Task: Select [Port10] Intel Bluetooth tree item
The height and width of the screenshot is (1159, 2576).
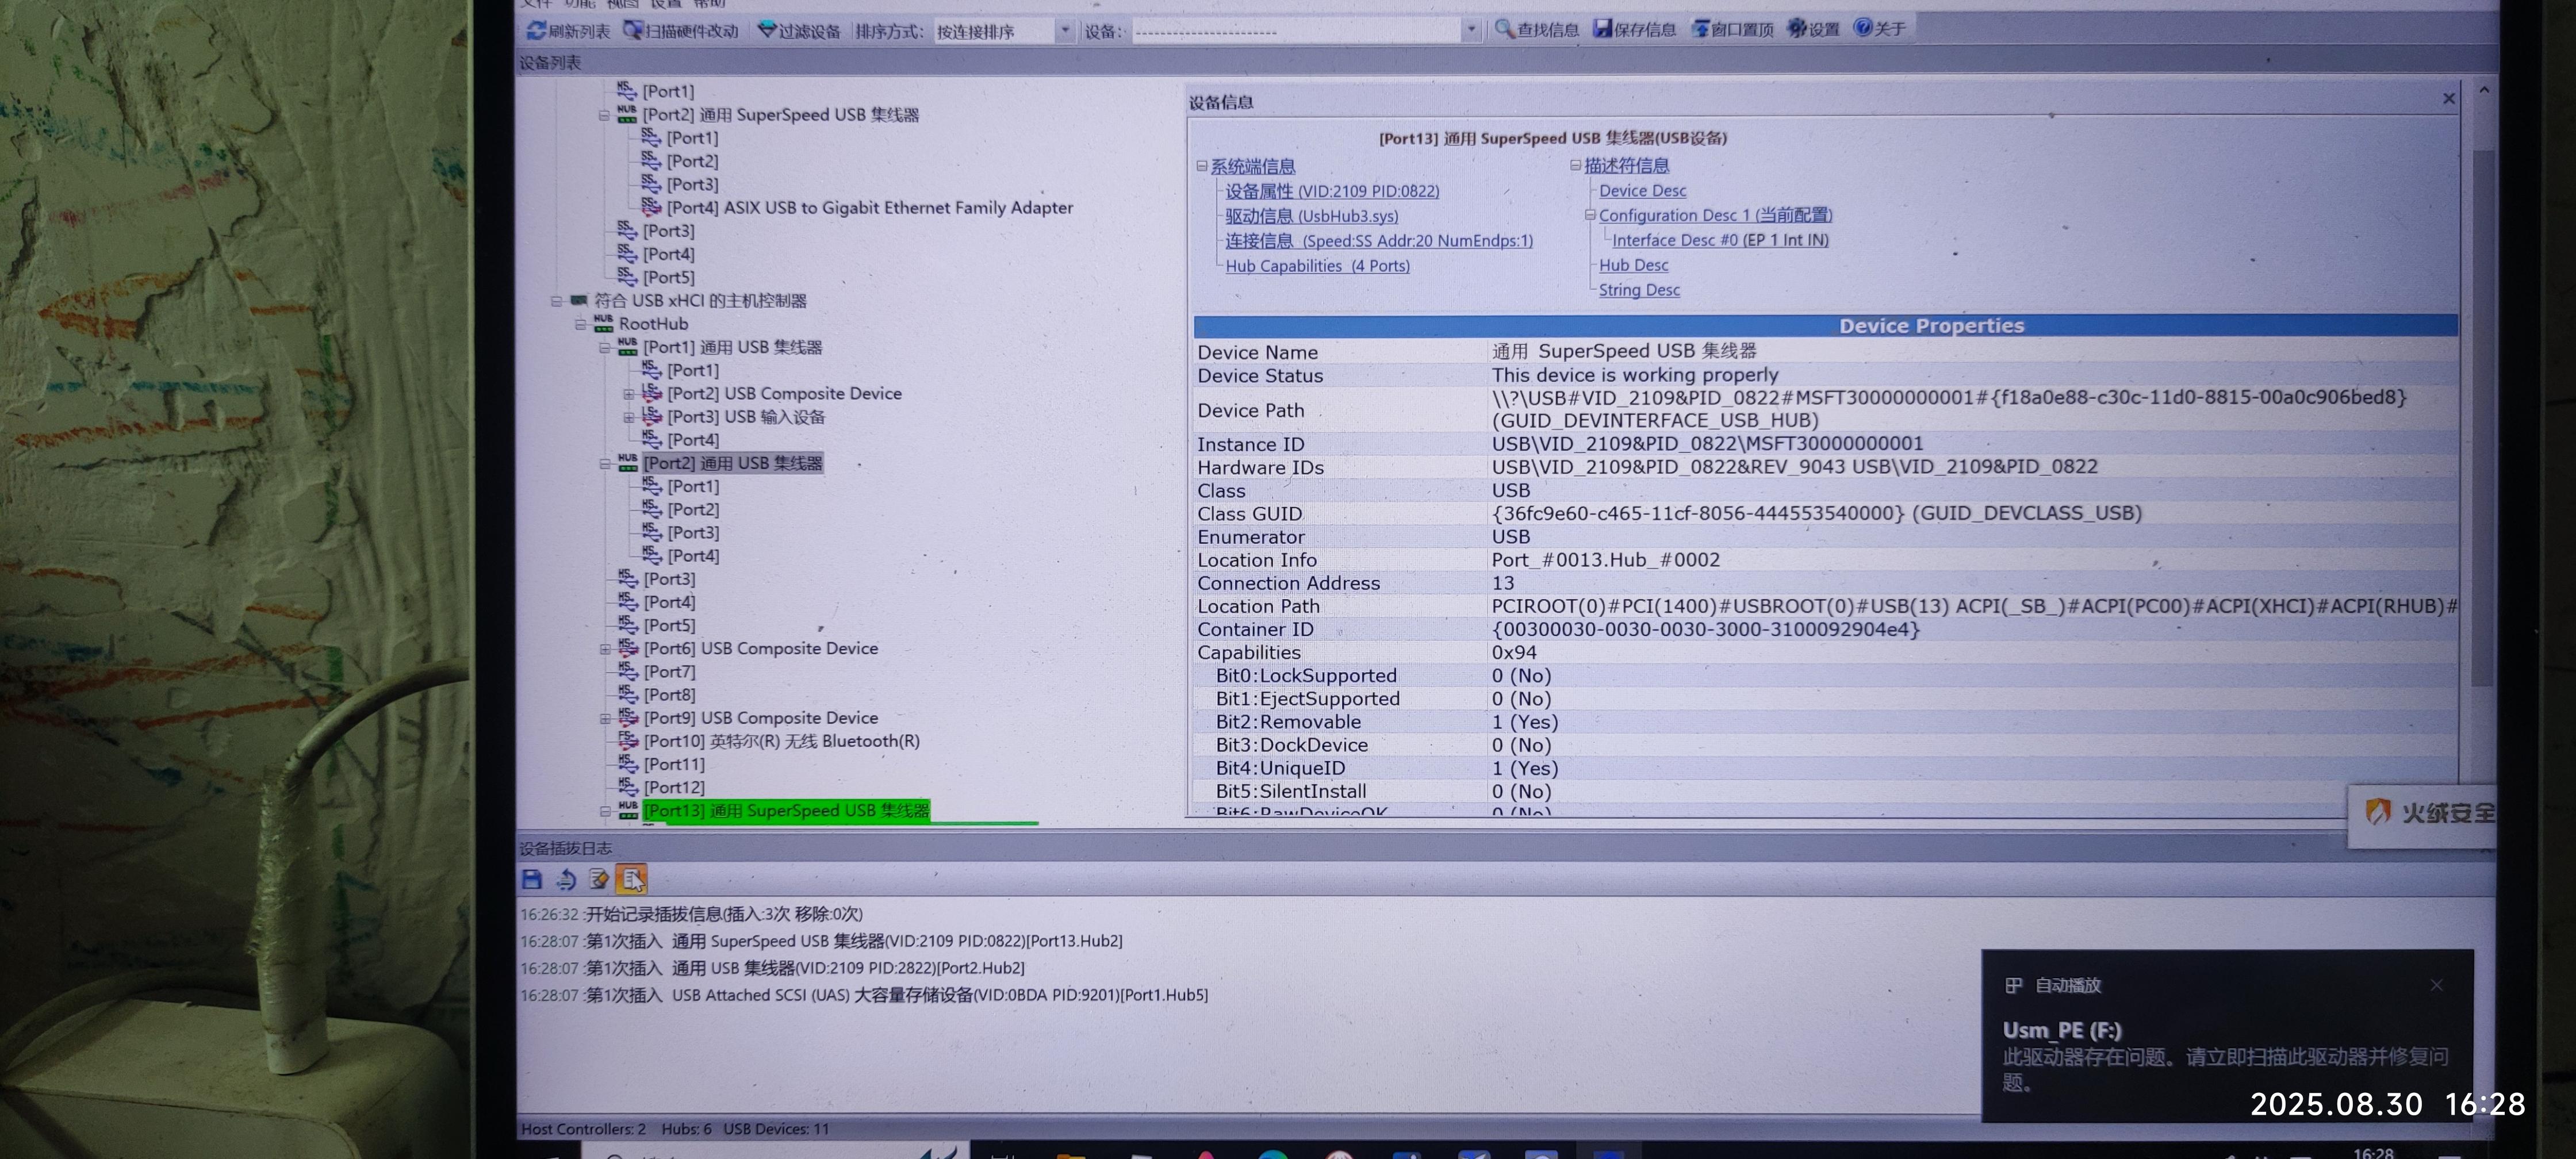Action: [780, 741]
